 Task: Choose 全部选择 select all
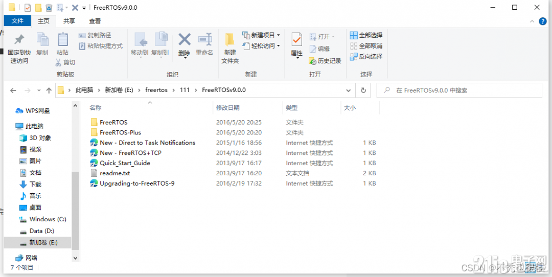366,35
